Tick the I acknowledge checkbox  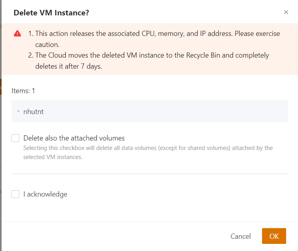click(x=15, y=194)
